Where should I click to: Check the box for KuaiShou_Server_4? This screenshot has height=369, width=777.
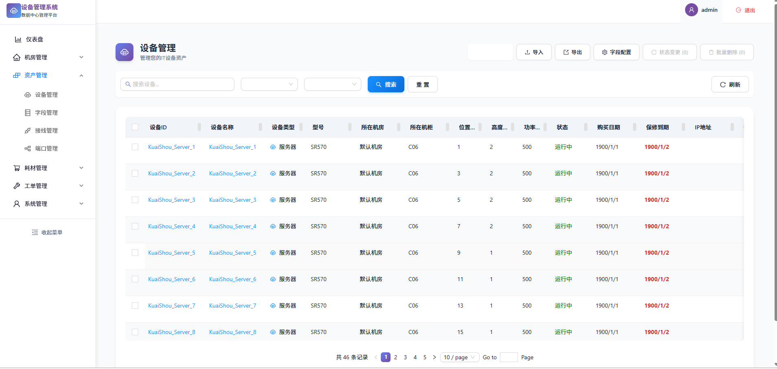(x=135, y=226)
